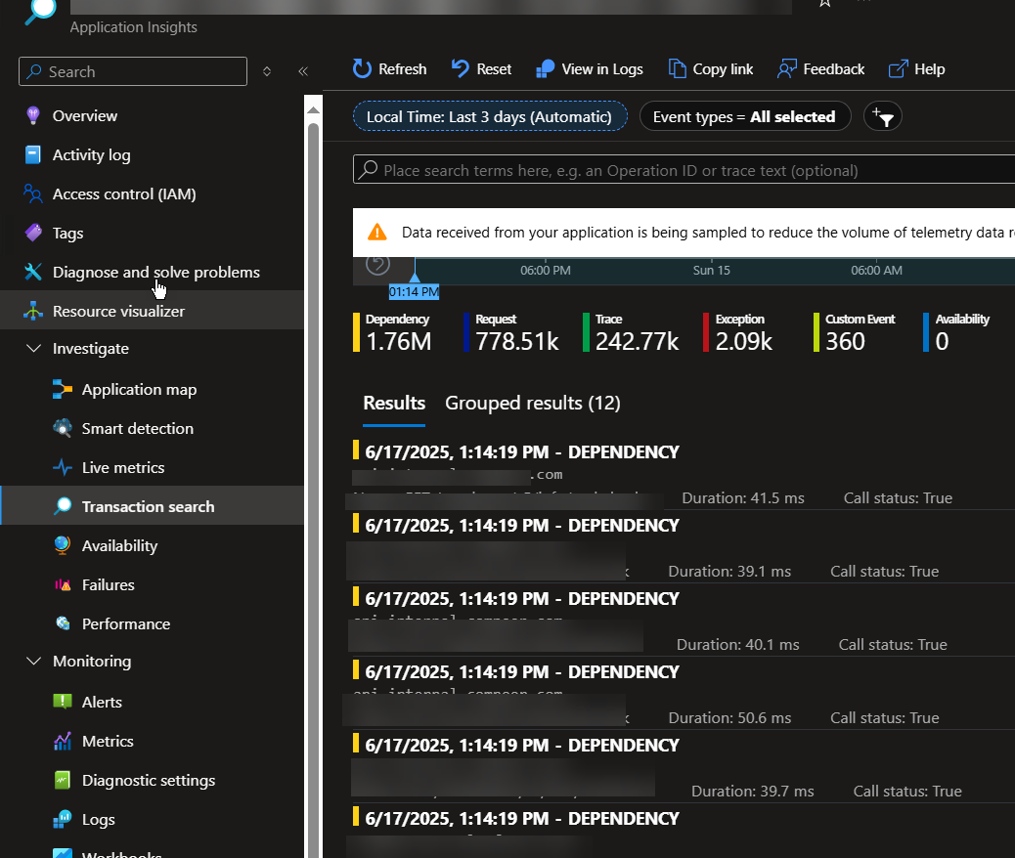Open dependency result with Duration 39.1 ms
Viewport: 1015px width, 858px height.
pyautogui.click(x=684, y=547)
